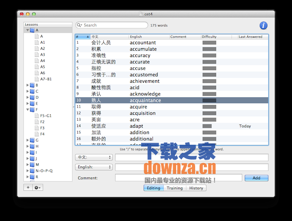This screenshot has height=221, width=292.
Task: Open the gear actions menu
Action: 37,187
